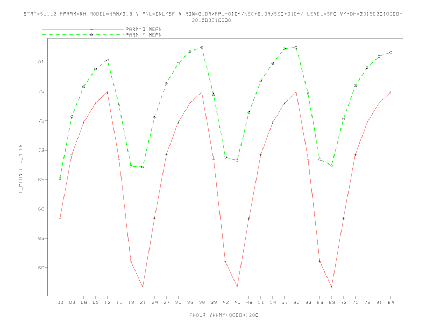The height and width of the screenshot is (329, 426).
Task: Click the x-axis title FHOUR VHHMM:0000>1200
Action: [x=224, y=315]
